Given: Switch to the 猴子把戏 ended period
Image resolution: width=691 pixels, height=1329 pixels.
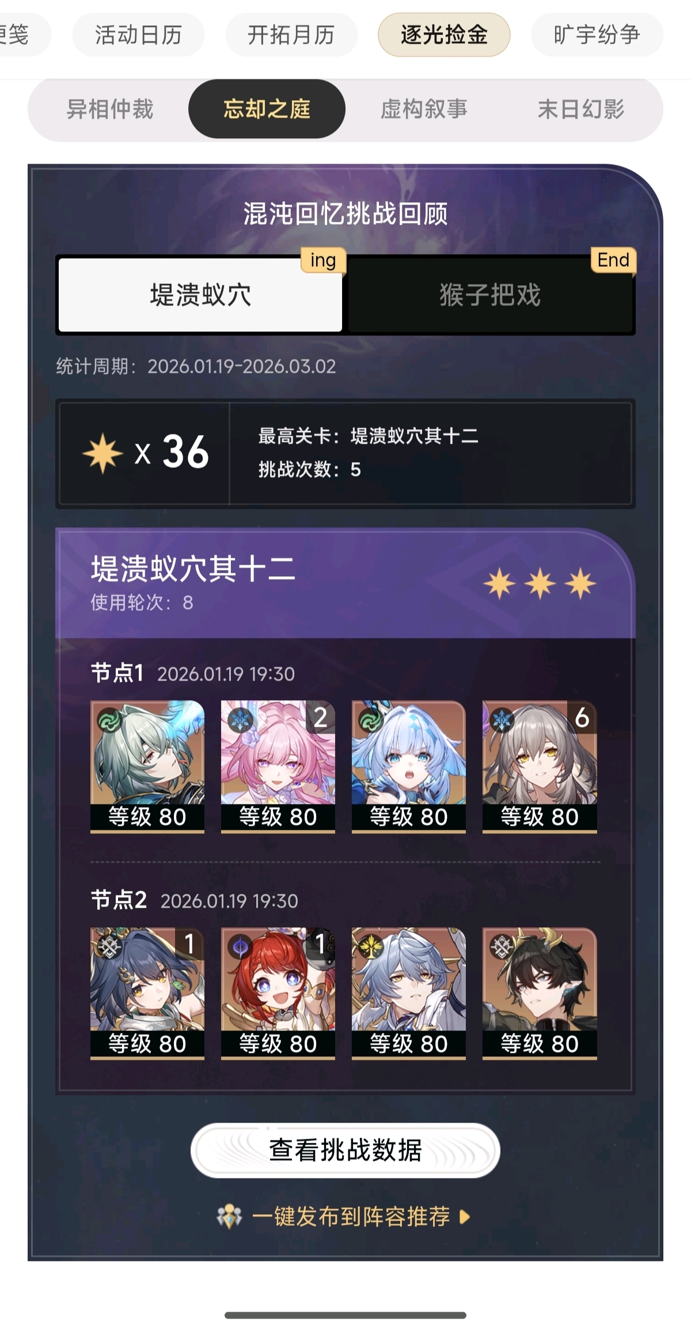Looking at the screenshot, I should [x=491, y=295].
